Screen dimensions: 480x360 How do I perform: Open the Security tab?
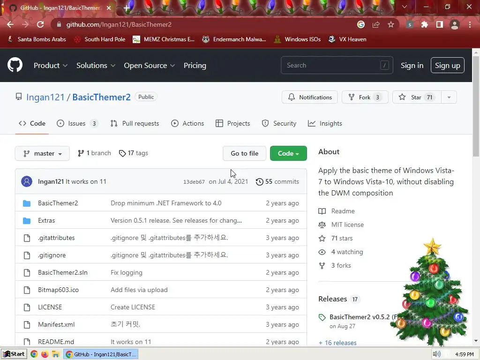279,123
